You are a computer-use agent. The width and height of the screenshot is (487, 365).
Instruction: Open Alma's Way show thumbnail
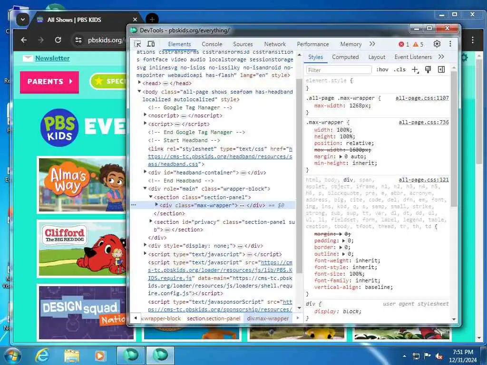pos(82,185)
